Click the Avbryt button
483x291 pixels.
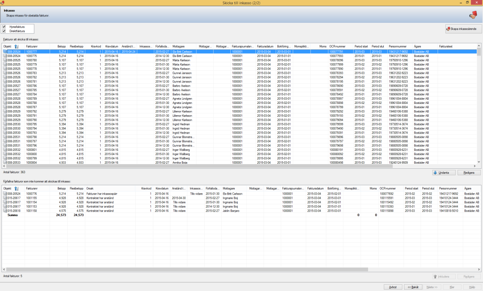point(393,287)
